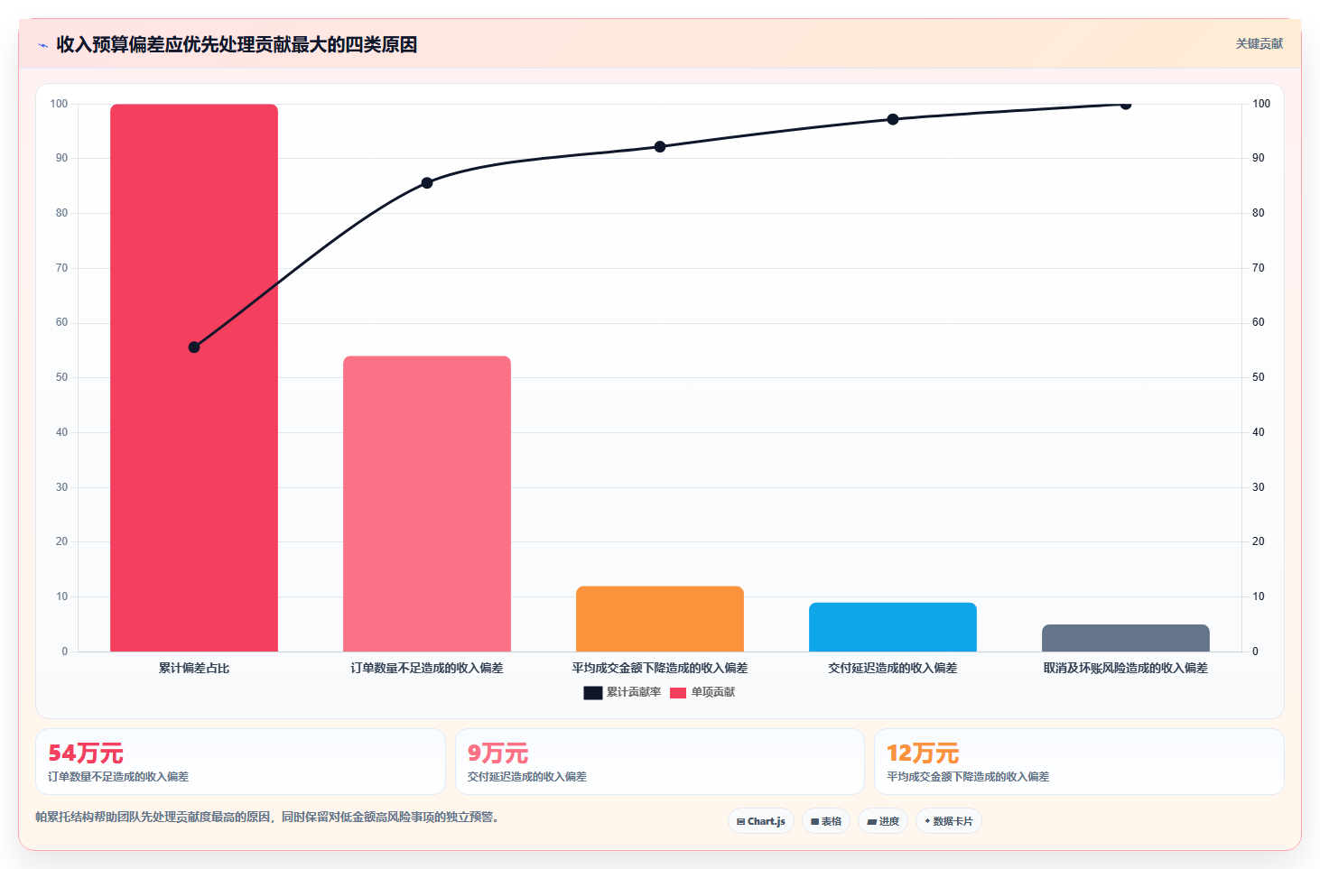Click the 9万元 data card

point(660,762)
